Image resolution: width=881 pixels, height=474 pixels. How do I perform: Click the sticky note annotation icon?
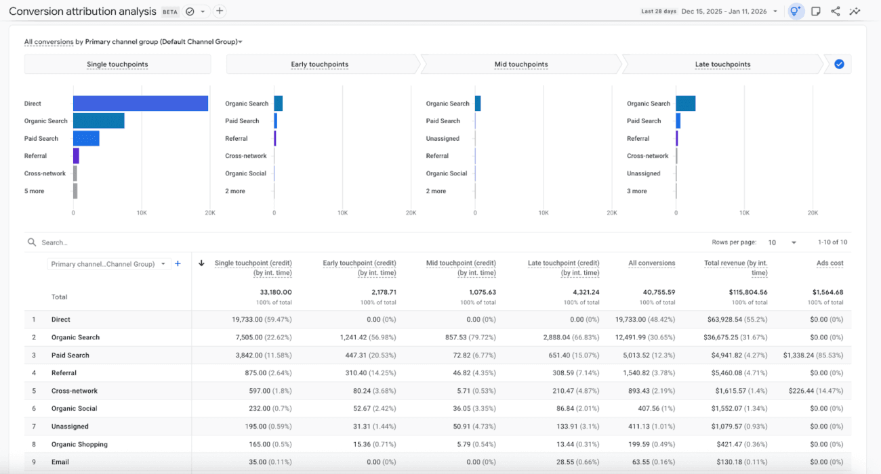coord(815,11)
